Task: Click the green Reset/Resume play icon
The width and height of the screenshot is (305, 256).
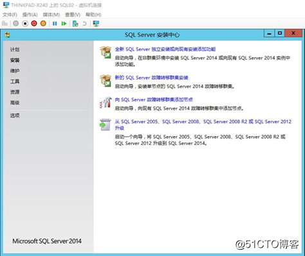Action: tap(64, 24)
